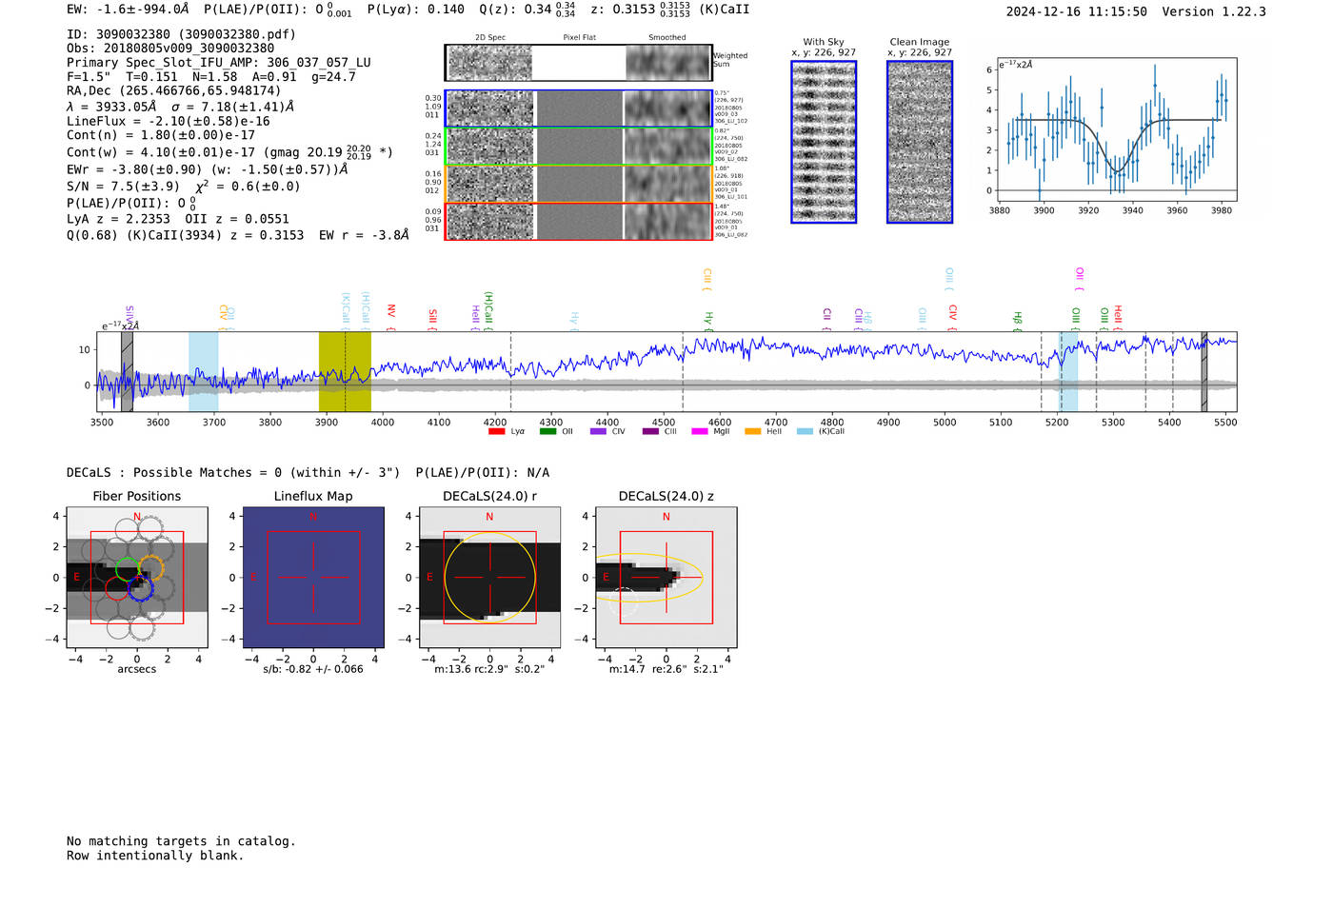Open the Fiber Positions panel
1333x907 pixels.
click(x=137, y=577)
